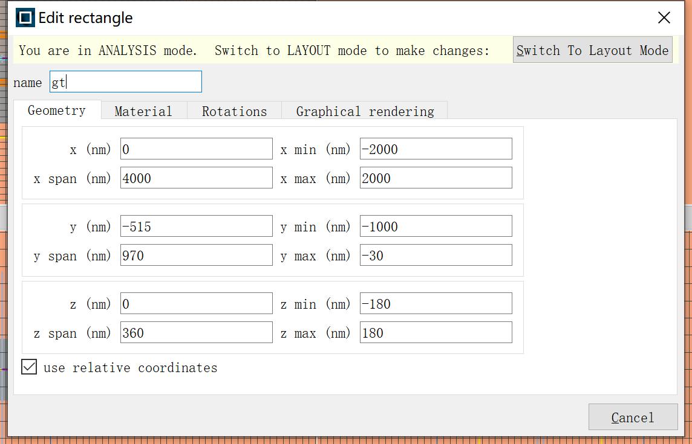Click the x min field showing -2000

tap(436, 149)
